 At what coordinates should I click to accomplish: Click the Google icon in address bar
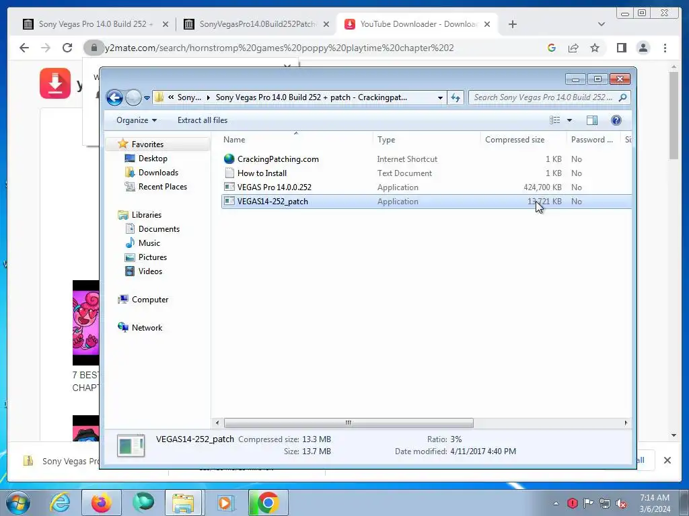552,48
